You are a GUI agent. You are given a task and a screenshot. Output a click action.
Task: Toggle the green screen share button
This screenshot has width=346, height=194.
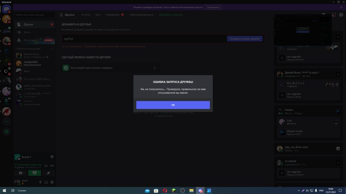coord(35,173)
